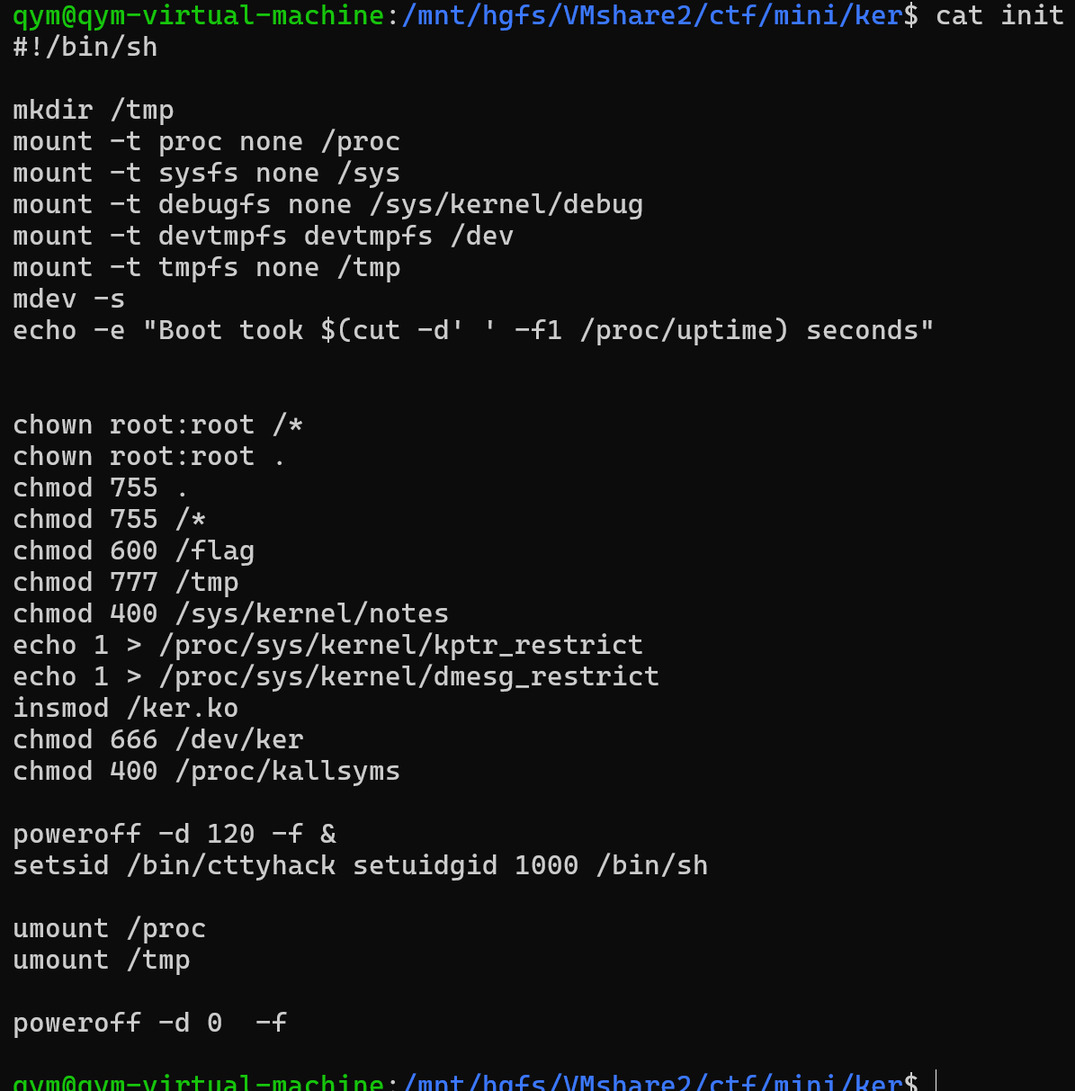The width and height of the screenshot is (1075, 1091).
Task: Click the shebang line #!/bin/sh
Action: coord(85,48)
